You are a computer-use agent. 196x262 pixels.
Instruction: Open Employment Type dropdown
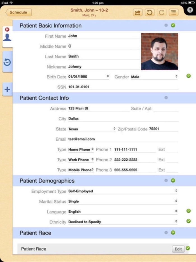pyautogui.click(x=123, y=191)
